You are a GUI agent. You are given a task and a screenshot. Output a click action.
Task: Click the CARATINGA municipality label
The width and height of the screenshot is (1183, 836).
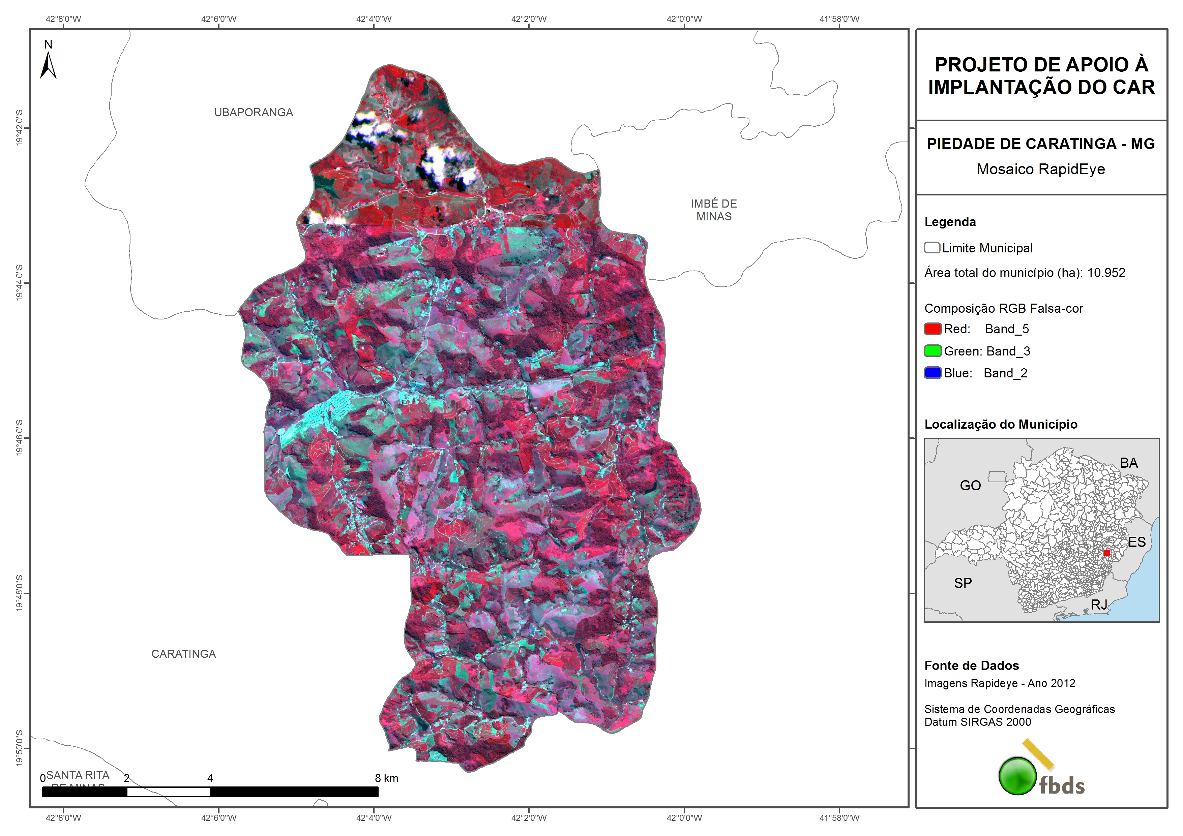pyautogui.click(x=183, y=654)
